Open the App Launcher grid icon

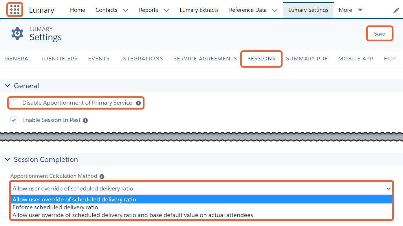15,10
